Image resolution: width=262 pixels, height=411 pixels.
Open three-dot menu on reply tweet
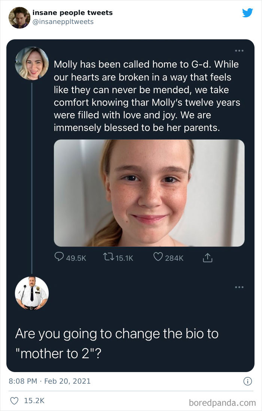(x=239, y=287)
